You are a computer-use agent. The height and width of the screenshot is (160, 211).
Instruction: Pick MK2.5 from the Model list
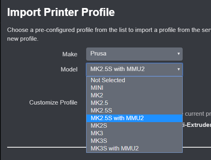point(134,103)
